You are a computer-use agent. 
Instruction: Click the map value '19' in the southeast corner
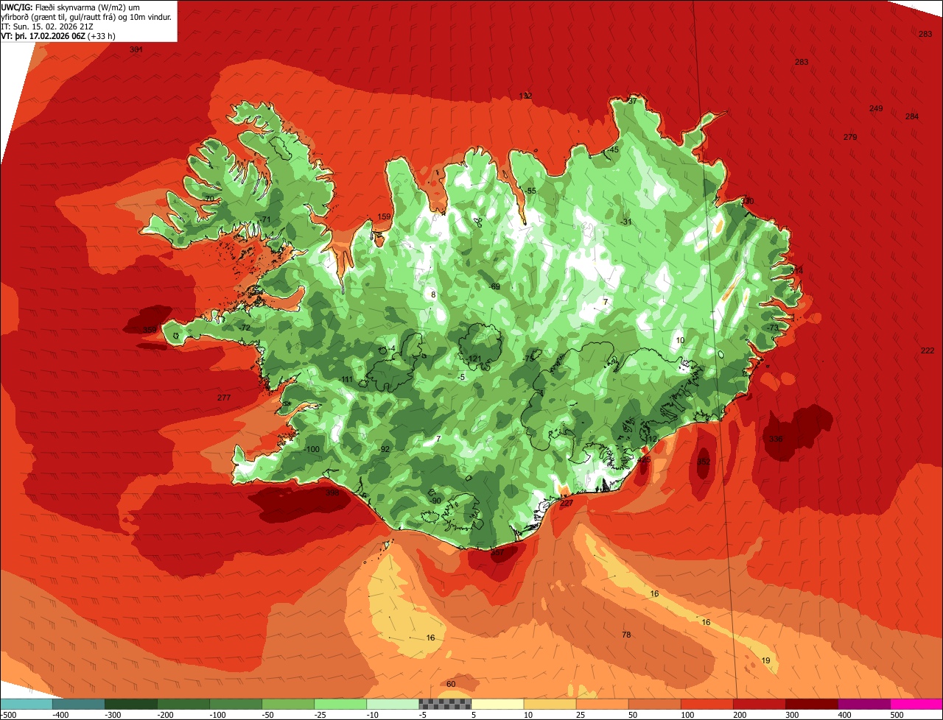[765, 660]
